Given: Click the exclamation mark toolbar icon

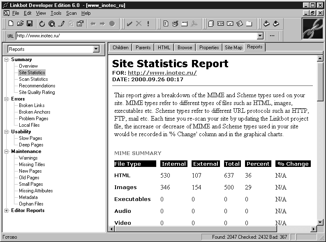Looking at the screenshot, I should point(148,24).
